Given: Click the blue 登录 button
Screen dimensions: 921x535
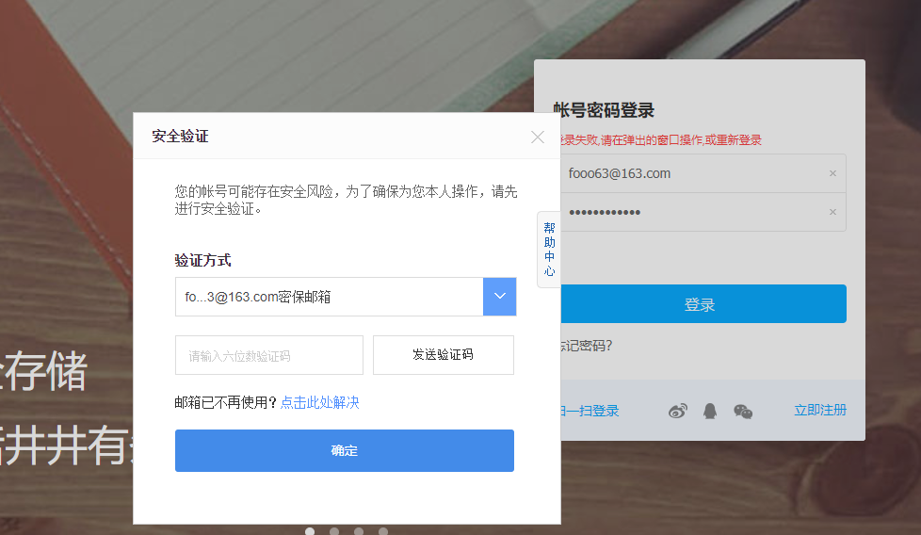Looking at the screenshot, I should [703, 303].
